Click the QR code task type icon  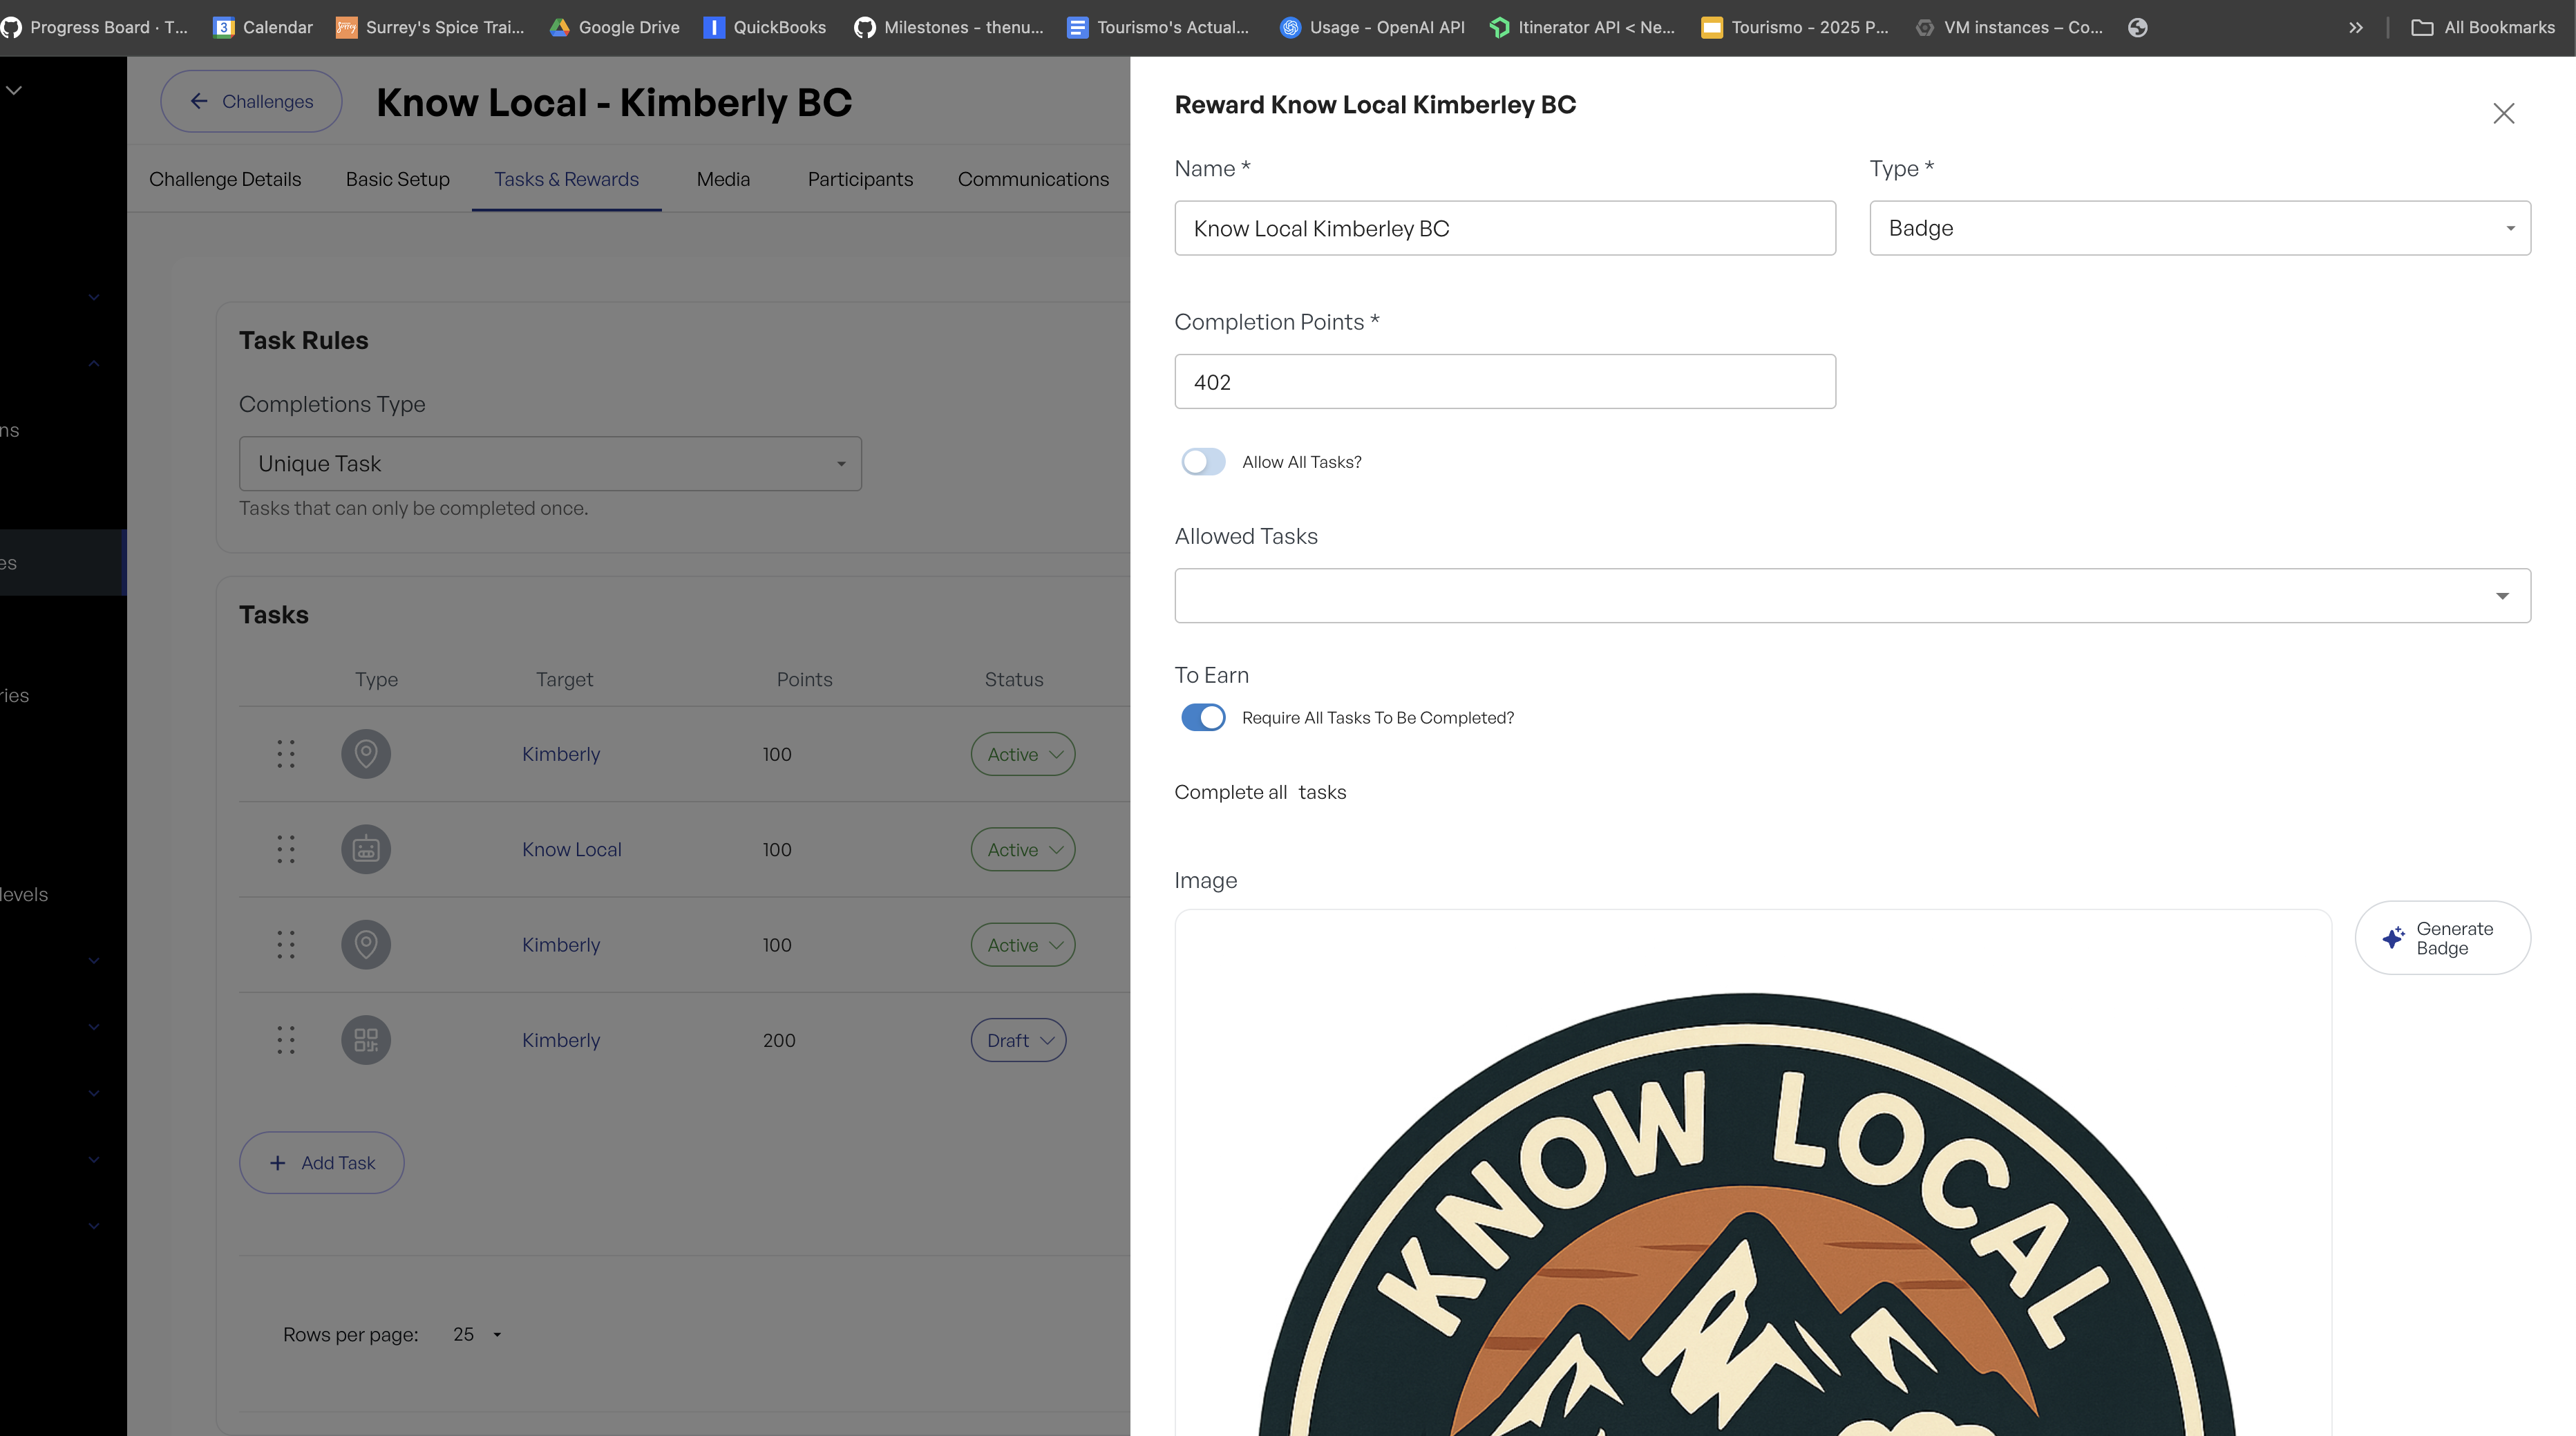tap(366, 1040)
